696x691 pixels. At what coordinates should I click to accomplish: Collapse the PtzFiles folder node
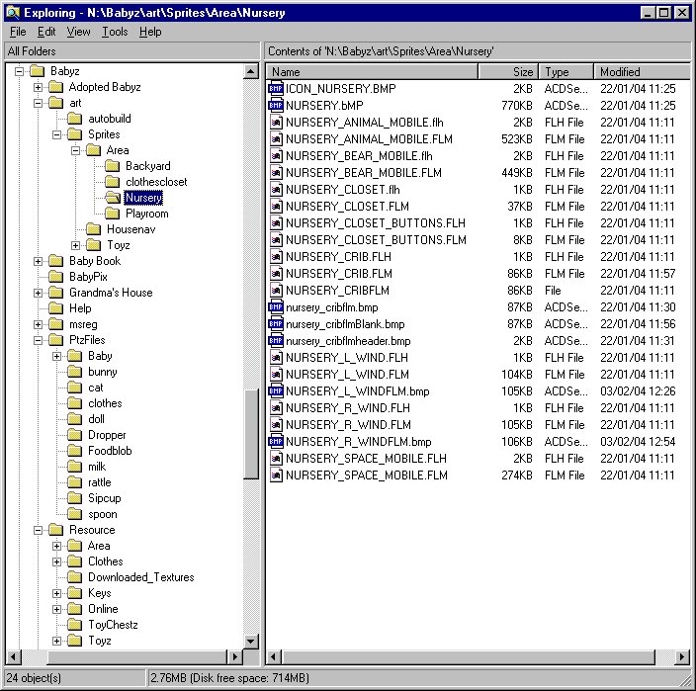click(x=39, y=340)
